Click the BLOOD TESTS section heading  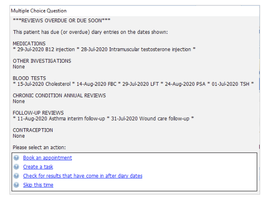pos(29,78)
